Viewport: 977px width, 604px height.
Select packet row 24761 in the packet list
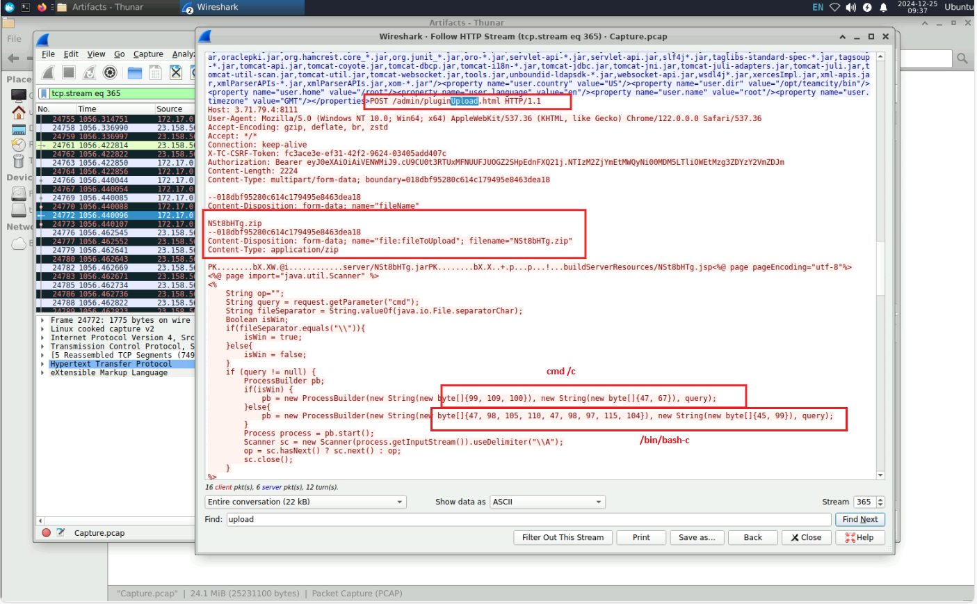[115, 145]
